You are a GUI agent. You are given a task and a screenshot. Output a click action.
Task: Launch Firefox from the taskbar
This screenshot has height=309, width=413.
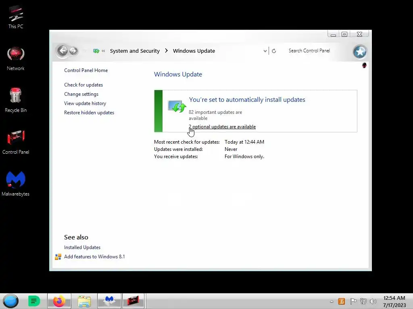click(x=59, y=301)
